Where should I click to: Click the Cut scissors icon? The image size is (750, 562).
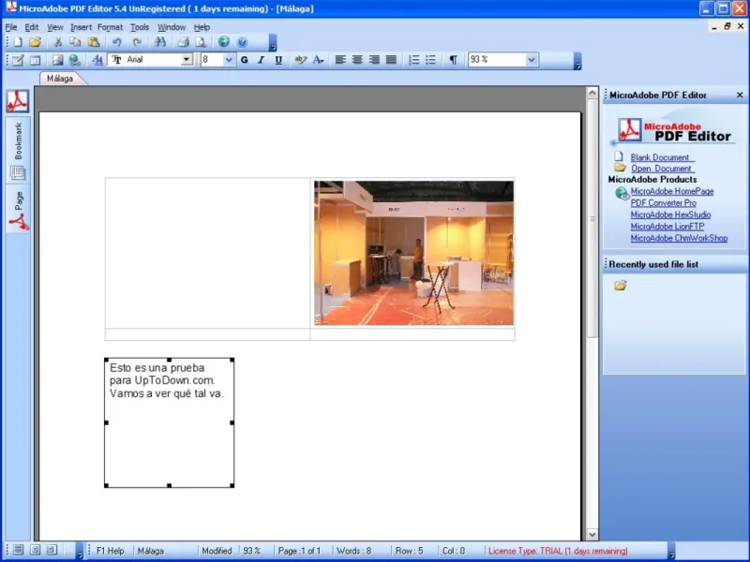[x=58, y=42]
